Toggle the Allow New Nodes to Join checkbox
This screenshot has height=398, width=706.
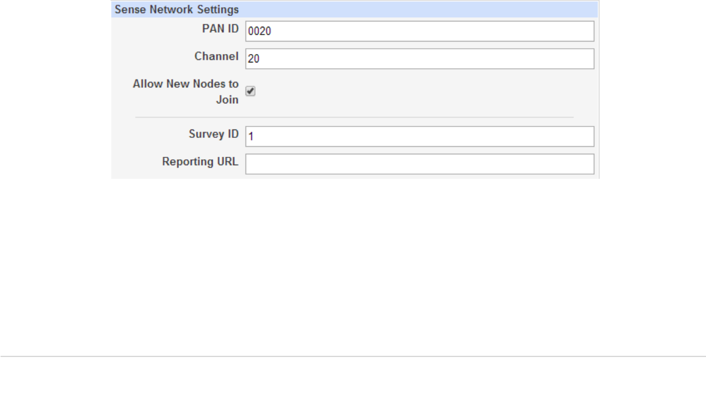(250, 91)
